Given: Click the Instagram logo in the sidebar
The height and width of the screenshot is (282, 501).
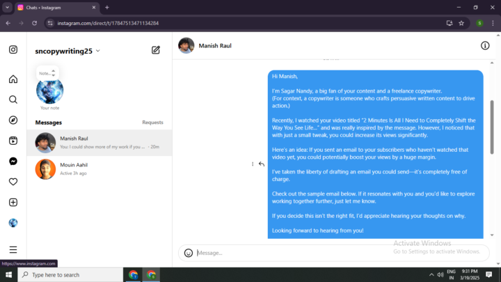Looking at the screenshot, I should click(x=13, y=49).
